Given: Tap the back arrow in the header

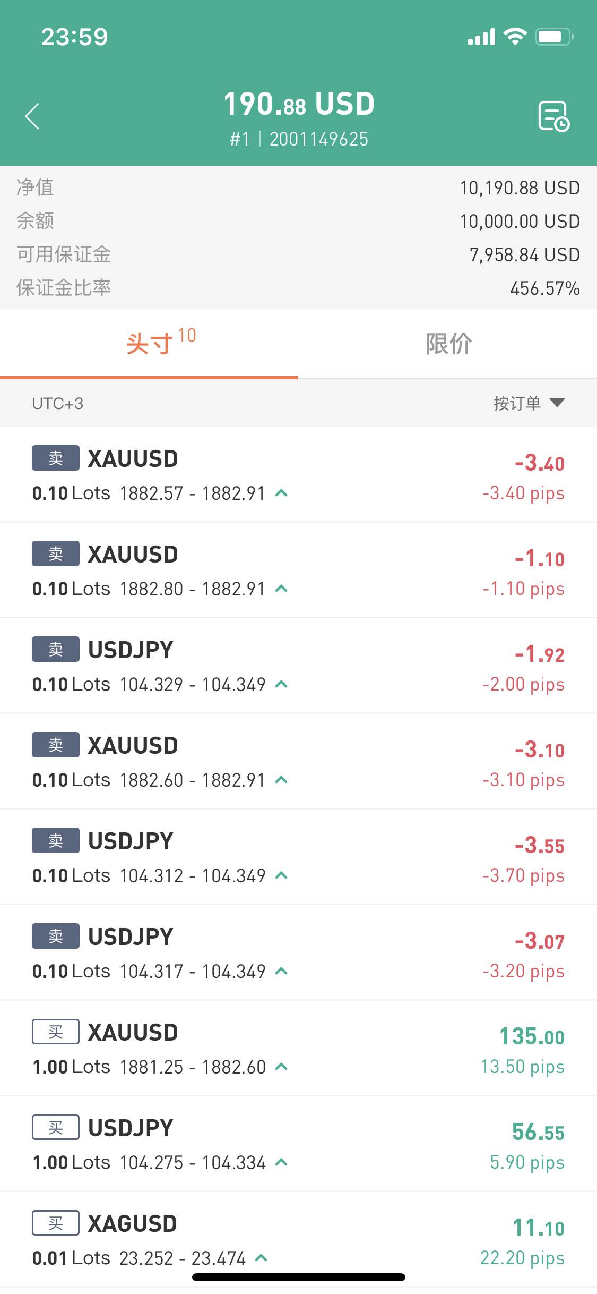Looking at the screenshot, I should 32,116.
